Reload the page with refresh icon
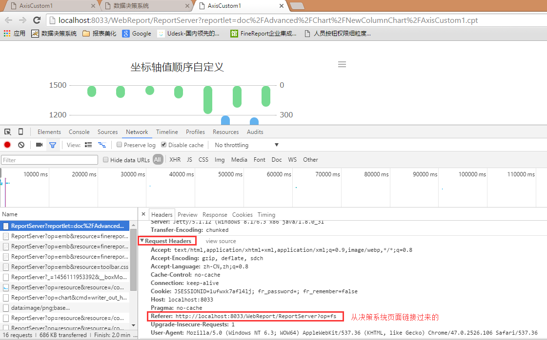The image size is (547, 340). 37,20
